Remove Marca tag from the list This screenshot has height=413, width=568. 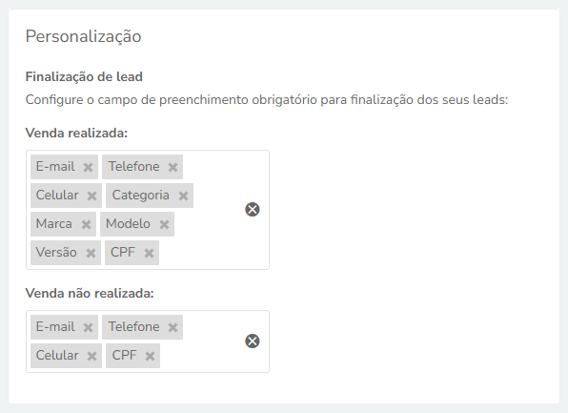pyautogui.click(x=86, y=224)
